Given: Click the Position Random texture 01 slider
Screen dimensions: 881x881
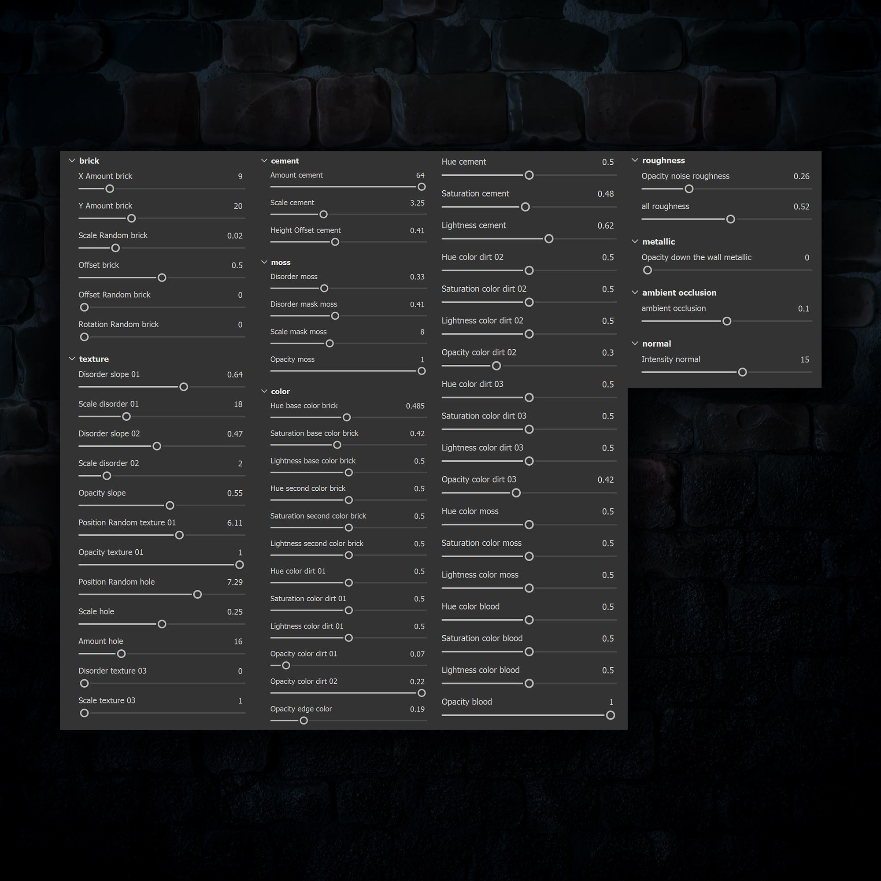Looking at the screenshot, I should 162,535.
